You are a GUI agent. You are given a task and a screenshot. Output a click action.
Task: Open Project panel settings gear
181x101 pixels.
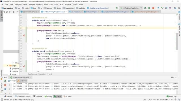click(14, 12)
